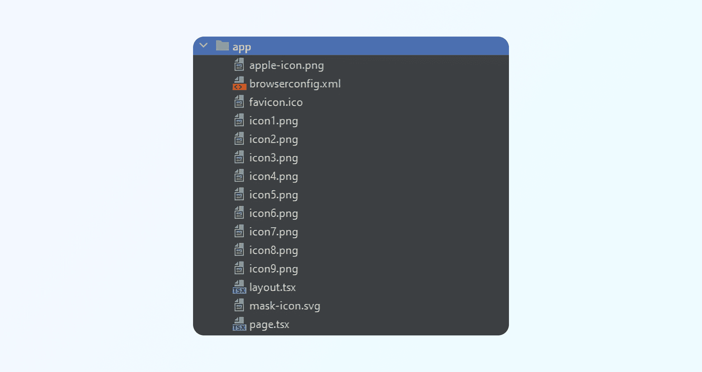
Task: Select the mask-icon.svg file
Action: pyautogui.click(x=284, y=306)
